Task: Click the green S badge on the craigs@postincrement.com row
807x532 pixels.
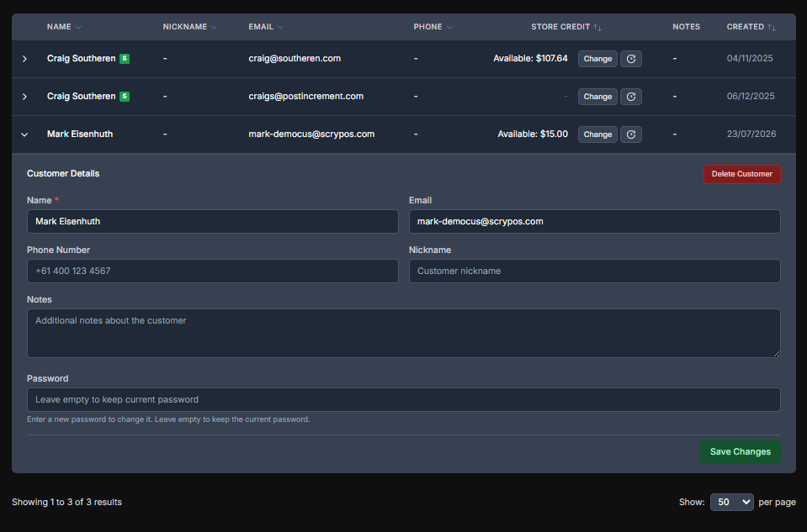Action: (125, 96)
